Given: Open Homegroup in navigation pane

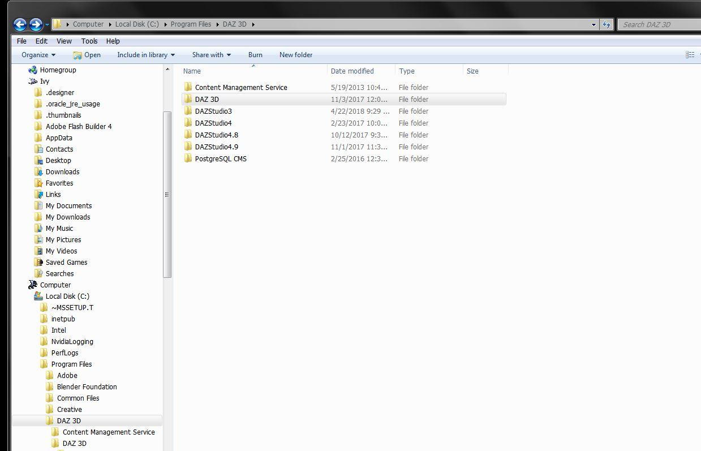Looking at the screenshot, I should pos(58,70).
